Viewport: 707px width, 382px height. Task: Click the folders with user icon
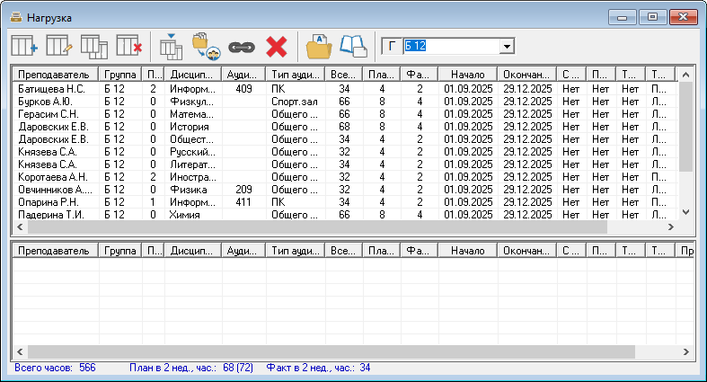click(x=206, y=47)
